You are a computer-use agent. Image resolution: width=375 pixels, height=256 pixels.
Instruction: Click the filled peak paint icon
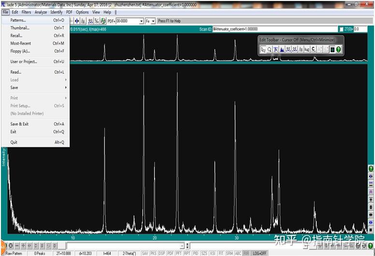pos(282,49)
